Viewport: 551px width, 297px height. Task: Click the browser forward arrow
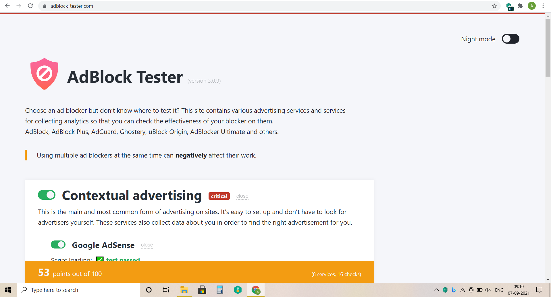[x=19, y=6]
